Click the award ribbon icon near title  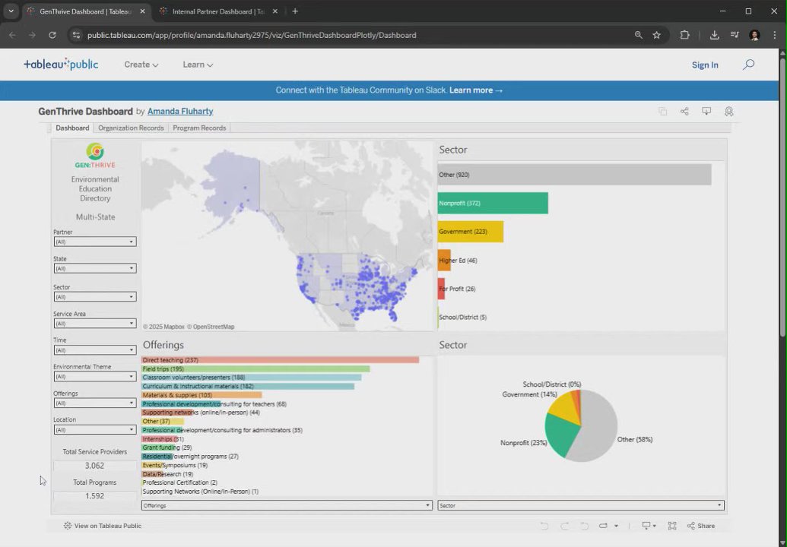click(728, 112)
